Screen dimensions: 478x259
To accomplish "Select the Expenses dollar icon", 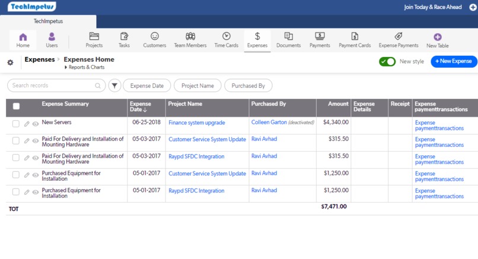I will 257,36.
